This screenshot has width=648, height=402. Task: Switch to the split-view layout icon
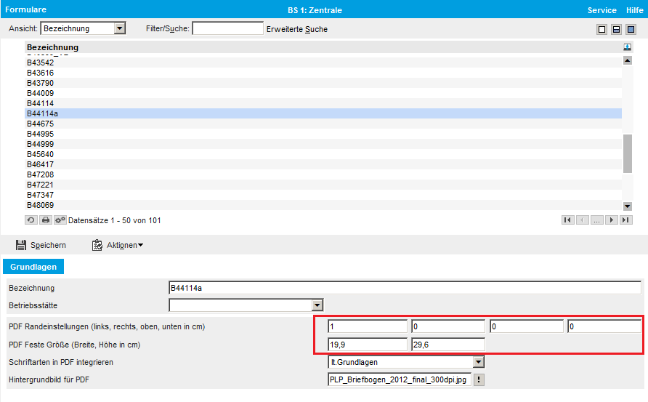pyautogui.click(x=616, y=29)
